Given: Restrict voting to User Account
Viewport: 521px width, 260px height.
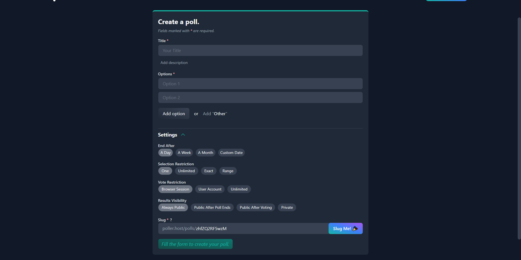Looking at the screenshot, I should point(210,189).
